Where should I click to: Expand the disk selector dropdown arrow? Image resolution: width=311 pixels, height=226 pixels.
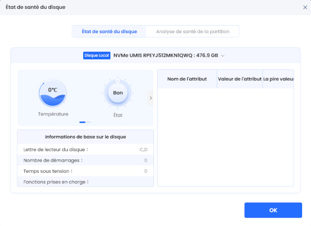tap(223, 56)
